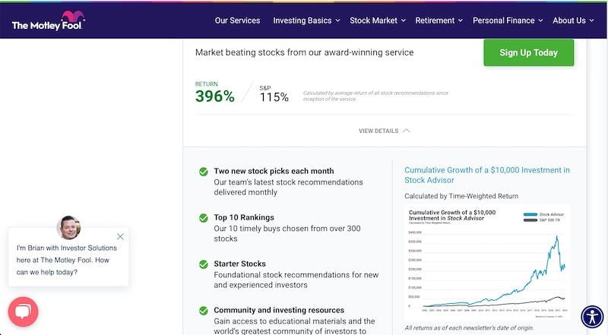Click 'Two new stock picks each month' heading
Screen dimensions: 608x335
click(274, 171)
